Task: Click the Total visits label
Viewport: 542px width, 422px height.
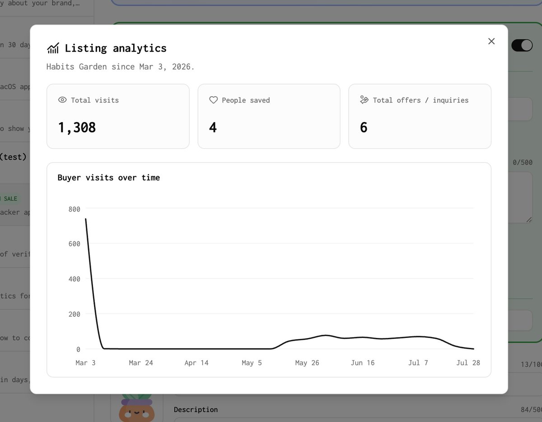Action: (x=95, y=100)
